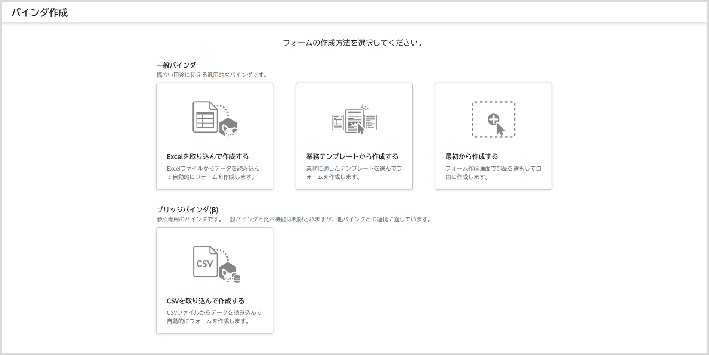
Task: Select "Excelを取り込んで作成する" title
Action: pos(207,156)
